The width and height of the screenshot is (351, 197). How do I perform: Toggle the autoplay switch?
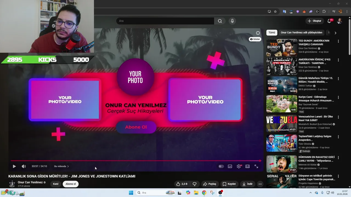pos(221,166)
